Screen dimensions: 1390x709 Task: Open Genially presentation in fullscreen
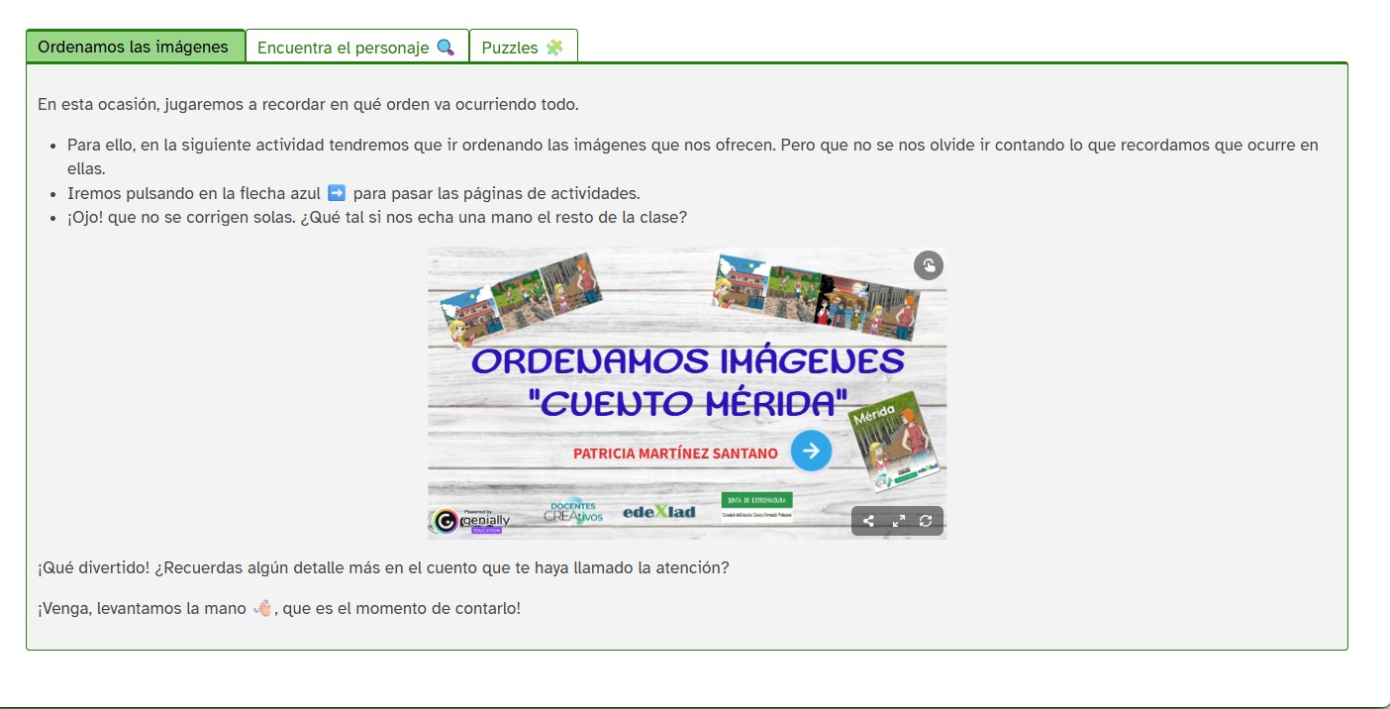(x=899, y=521)
